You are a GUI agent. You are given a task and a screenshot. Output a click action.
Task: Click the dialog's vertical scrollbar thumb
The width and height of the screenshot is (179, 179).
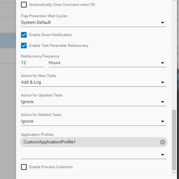[x=174, y=140]
